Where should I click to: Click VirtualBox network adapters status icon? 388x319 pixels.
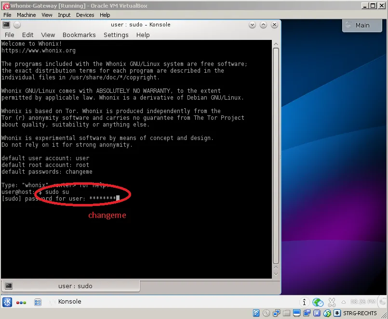pyautogui.click(x=276, y=313)
